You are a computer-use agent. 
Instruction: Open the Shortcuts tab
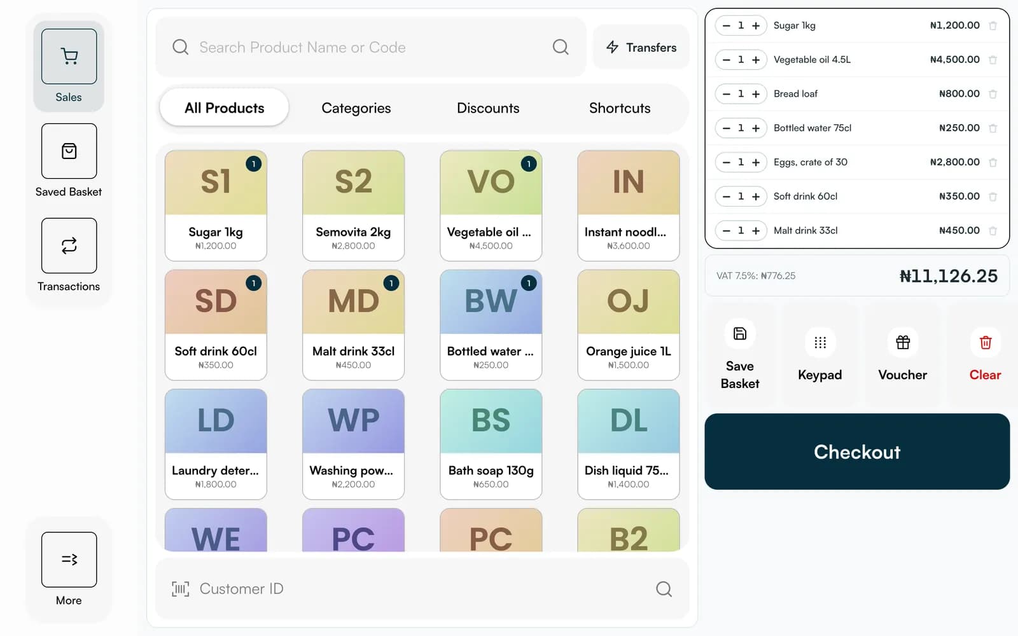pos(620,108)
